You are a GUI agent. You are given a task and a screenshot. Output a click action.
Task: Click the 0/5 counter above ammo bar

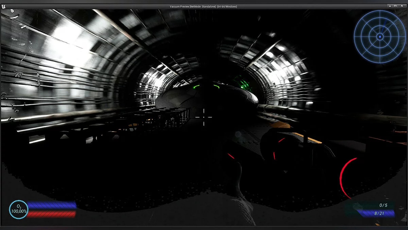(383, 205)
